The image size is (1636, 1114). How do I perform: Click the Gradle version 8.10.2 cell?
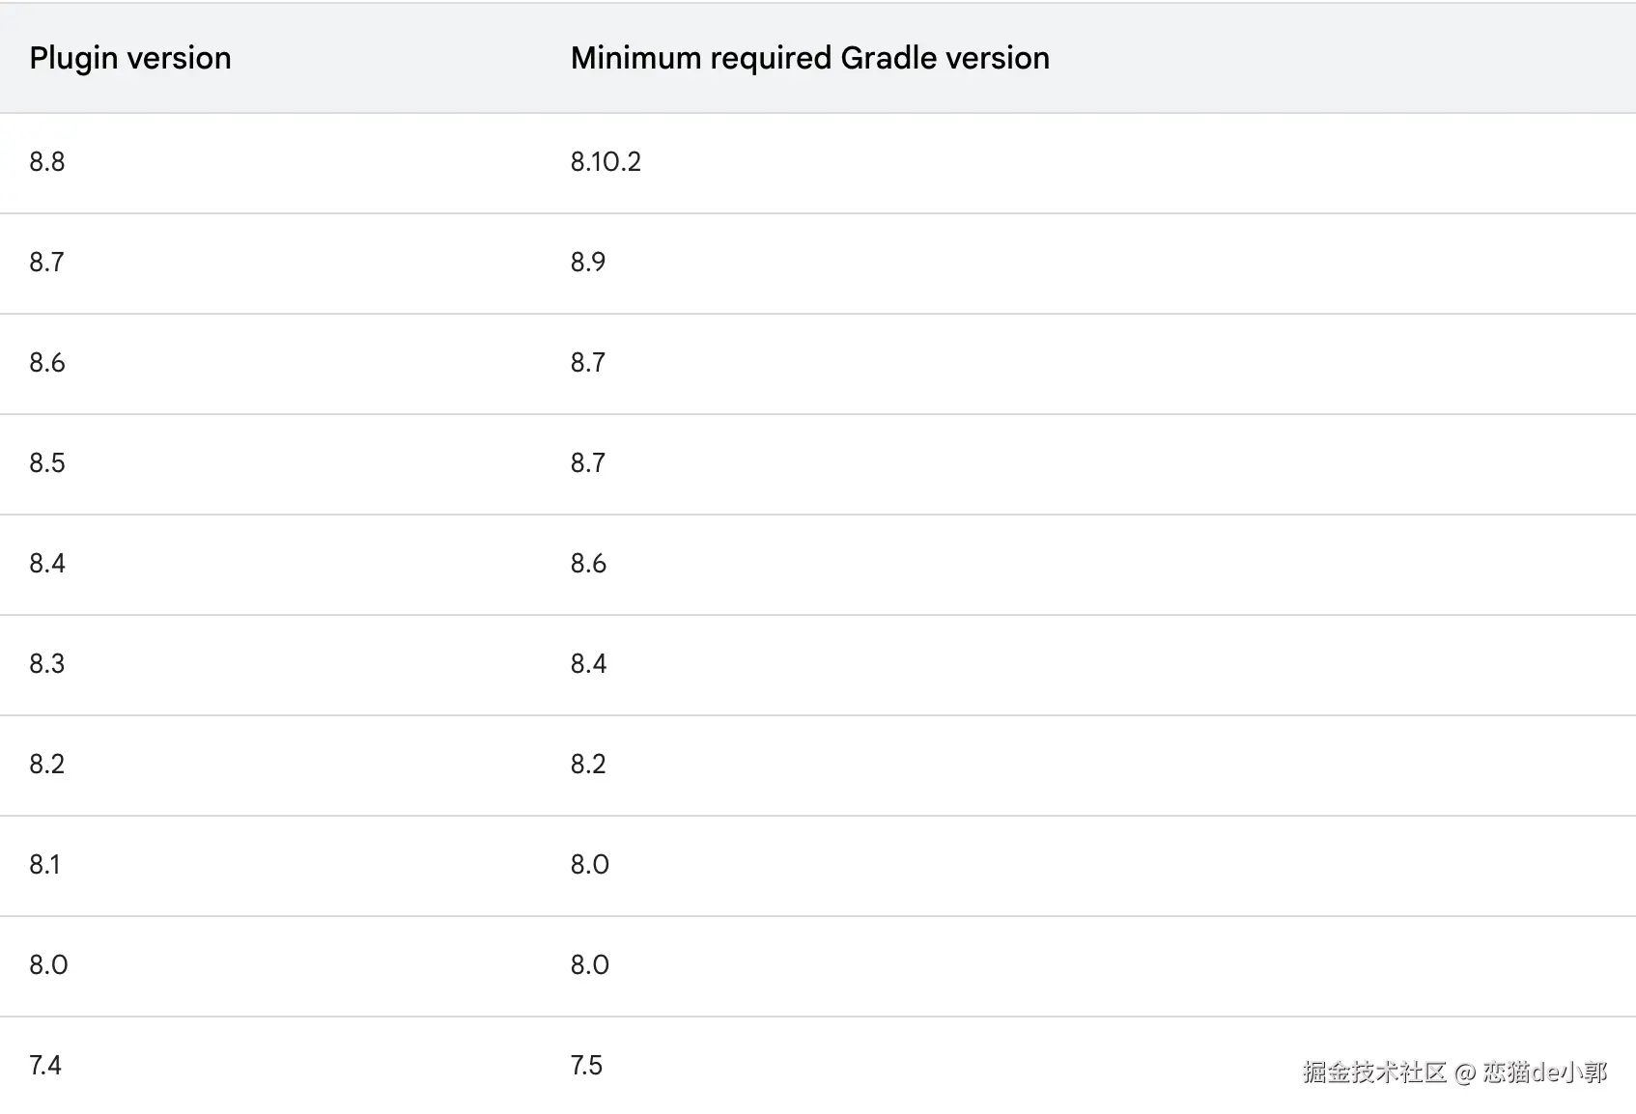[606, 161]
